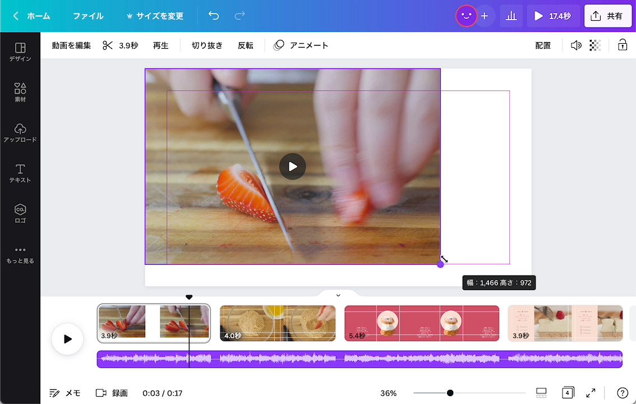Open the smiley profile avatar
636x404 pixels.
pos(466,16)
